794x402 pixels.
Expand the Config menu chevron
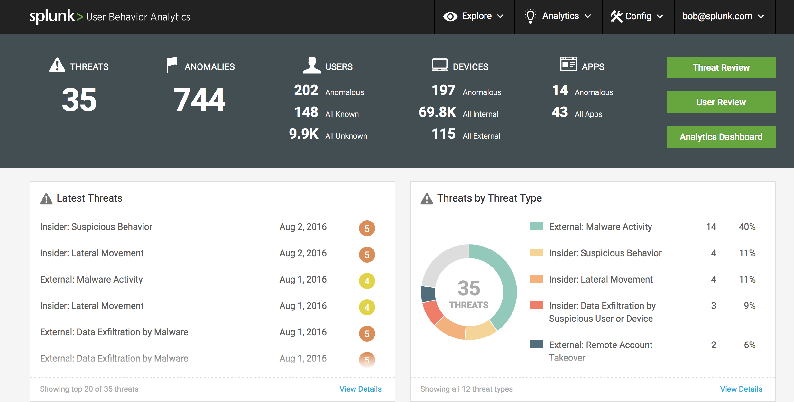click(660, 17)
